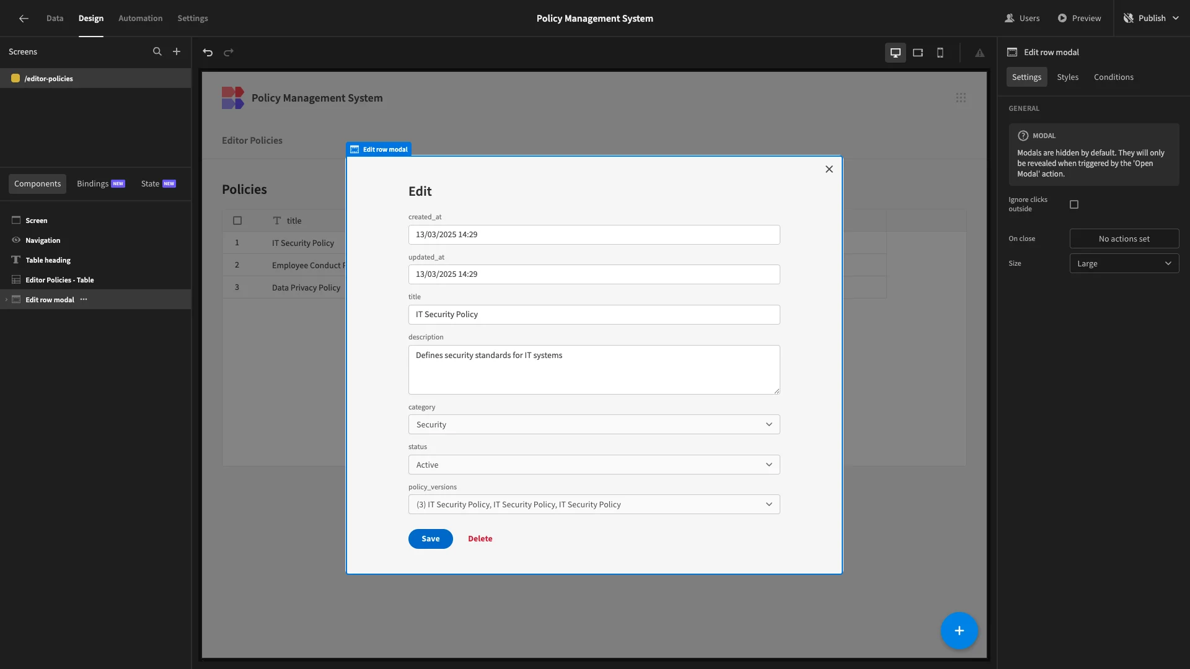Select the /editor-policies screen
The width and height of the screenshot is (1190, 669).
pyautogui.click(x=95, y=79)
